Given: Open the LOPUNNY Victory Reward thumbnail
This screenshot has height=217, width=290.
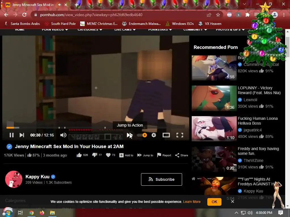Looking at the screenshot, I should coord(214,98).
